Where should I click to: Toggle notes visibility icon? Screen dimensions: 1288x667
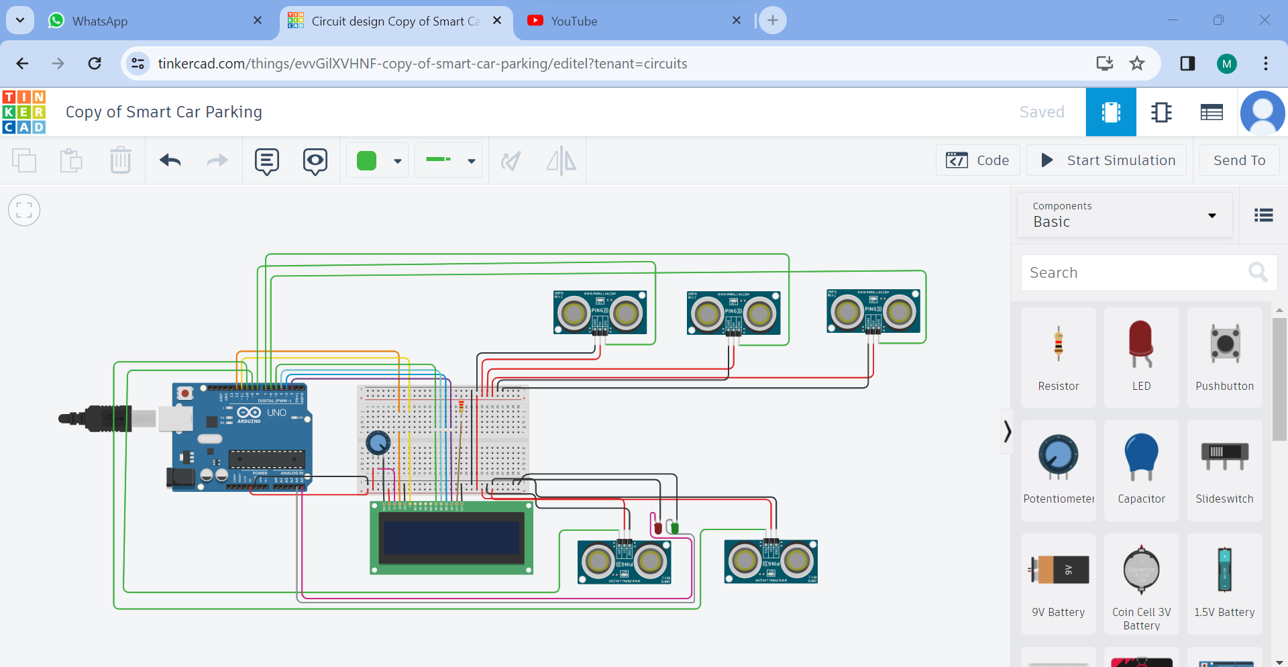click(x=315, y=161)
